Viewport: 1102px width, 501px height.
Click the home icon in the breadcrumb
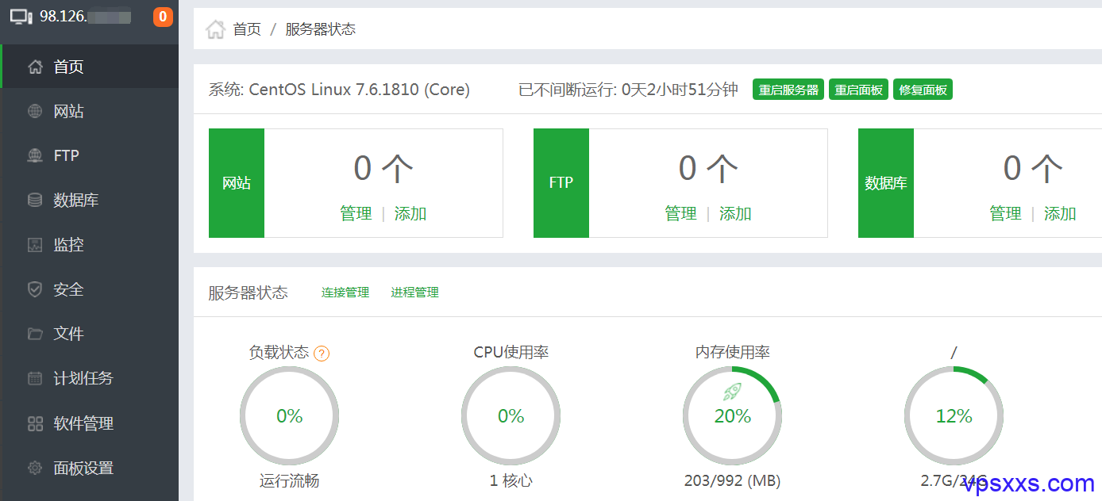215,30
